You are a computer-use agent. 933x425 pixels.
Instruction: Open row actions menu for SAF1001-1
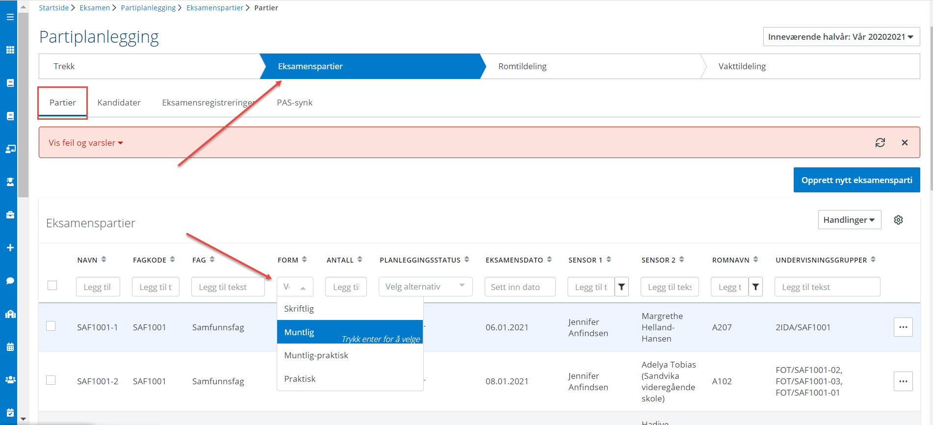coord(903,327)
